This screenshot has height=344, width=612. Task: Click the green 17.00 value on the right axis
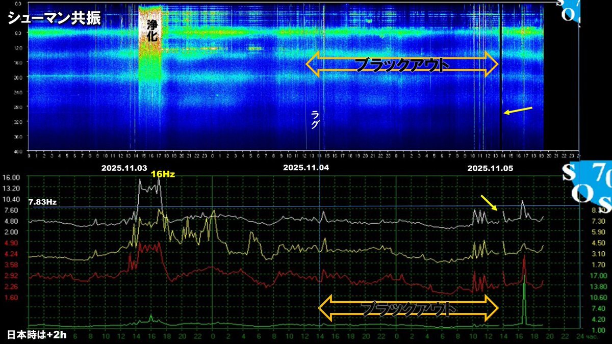(x=593, y=276)
